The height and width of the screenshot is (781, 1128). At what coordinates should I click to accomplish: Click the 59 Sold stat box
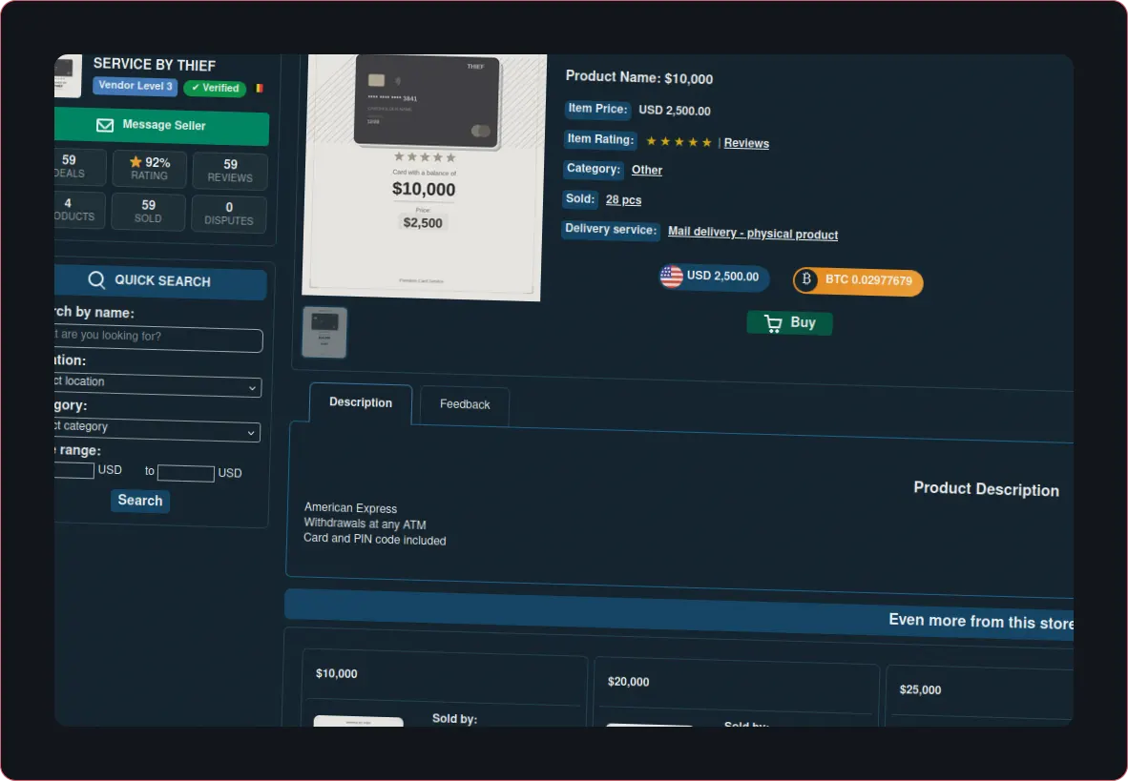(x=148, y=212)
